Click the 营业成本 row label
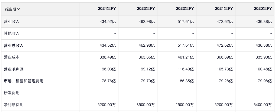This screenshot has height=112, width=275. tap(12, 57)
